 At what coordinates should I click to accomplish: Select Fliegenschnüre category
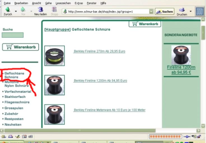(17, 102)
